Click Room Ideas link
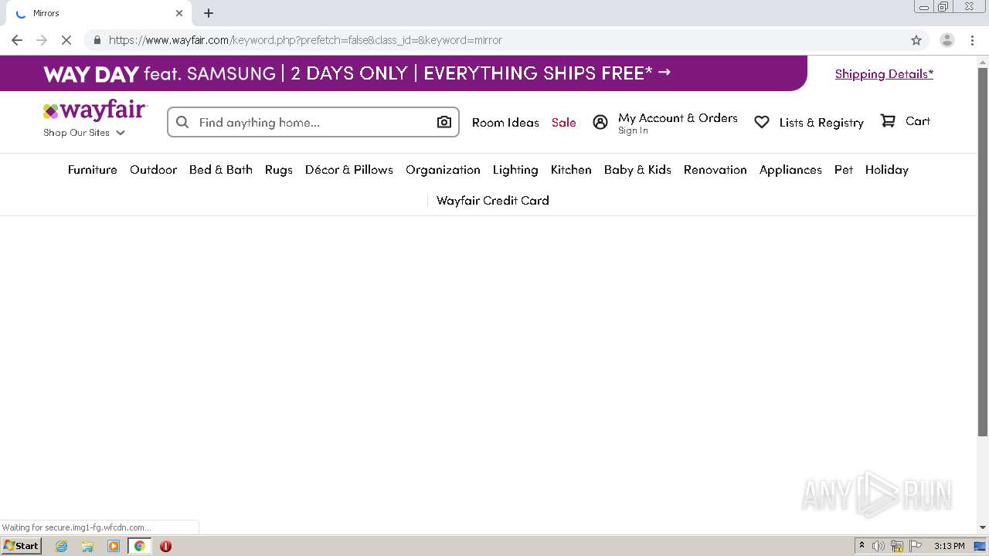This screenshot has height=556, width=989. click(x=505, y=122)
